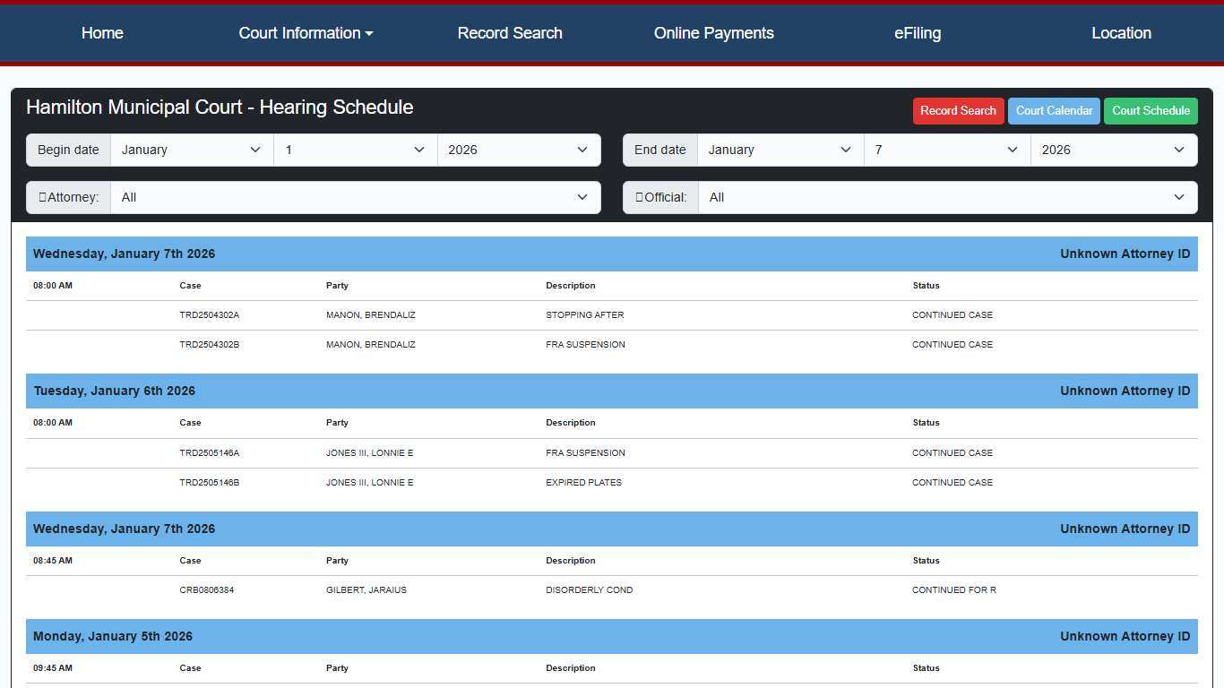Open the Begin date month dropdown

click(192, 150)
